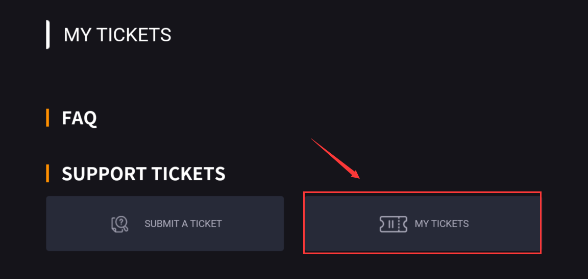Viewport: 588px width, 279px height.
Task: Click the red highlight border of MY TICKETS
Action: pos(422,192)
